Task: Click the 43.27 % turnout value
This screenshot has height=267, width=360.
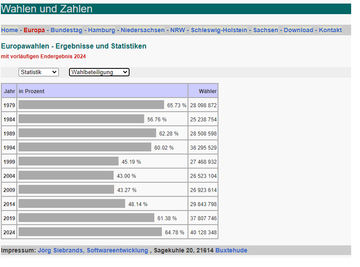Action: coord(127,190)
